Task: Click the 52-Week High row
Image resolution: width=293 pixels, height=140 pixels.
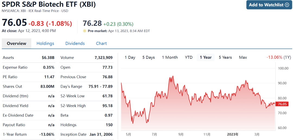Action: click(86, 106)
